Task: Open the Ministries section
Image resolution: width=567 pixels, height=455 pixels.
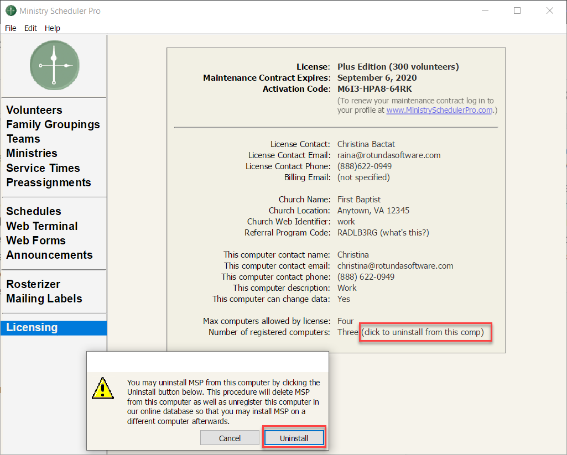Action: [32, 153]
